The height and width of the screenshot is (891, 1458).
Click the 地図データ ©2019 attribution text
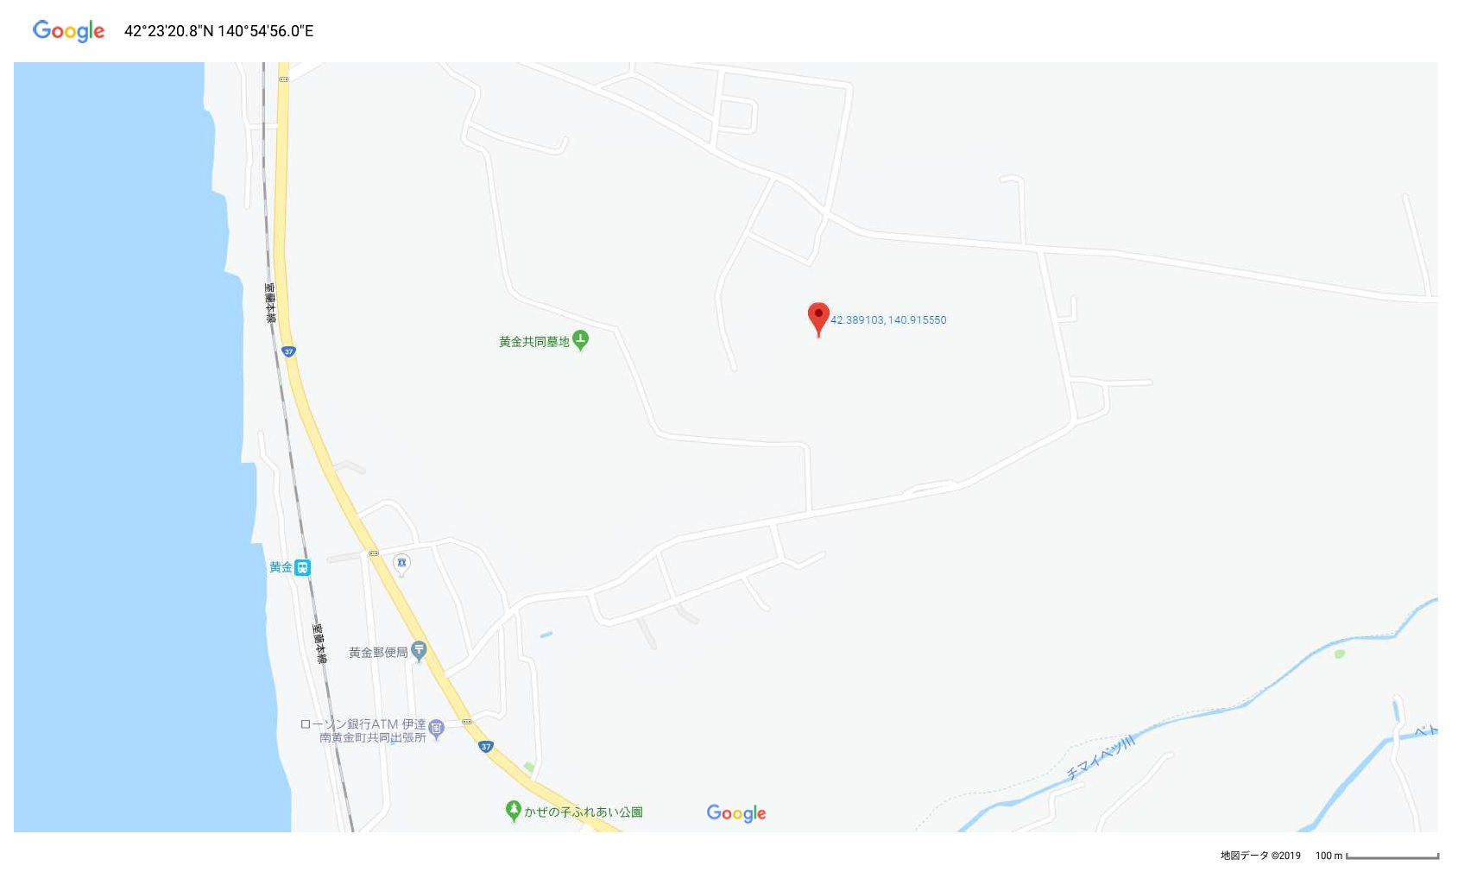(x=1260, y=856)
